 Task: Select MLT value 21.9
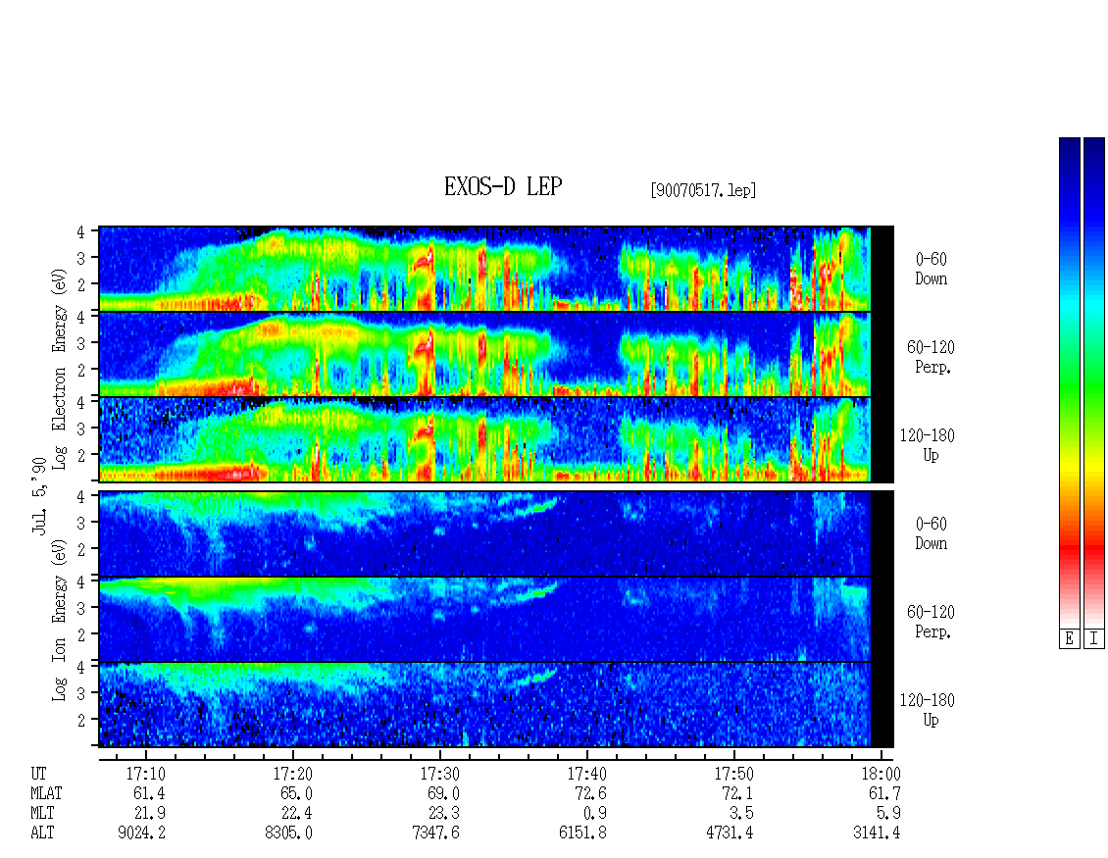click(149, 814)
